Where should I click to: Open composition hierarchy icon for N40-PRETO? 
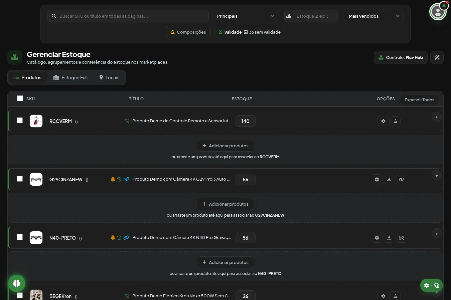(x=389, y=238)
